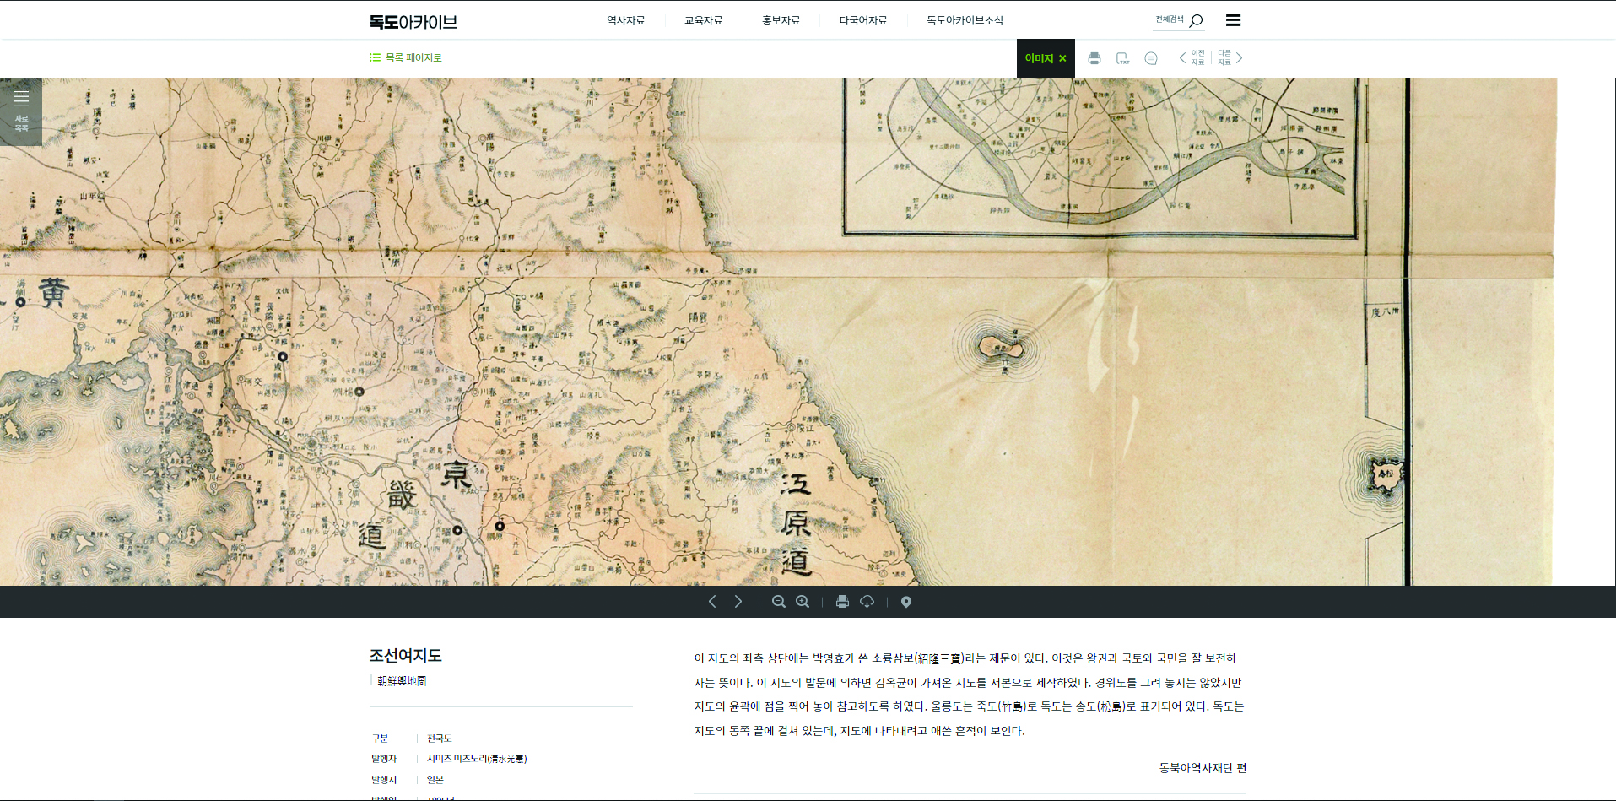Screen dimensions: 1616x801
Task: Go back to 목록 페이지로
Action: tap(406, 57)
